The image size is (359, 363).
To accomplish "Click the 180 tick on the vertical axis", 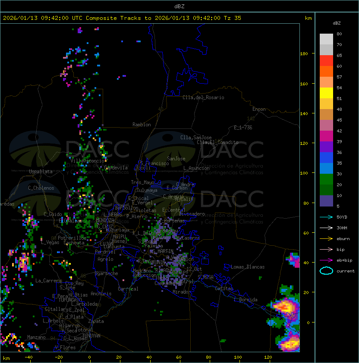I will pos(304,54).
